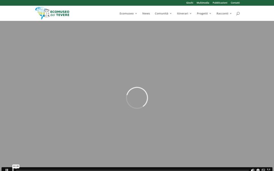Expand the Itinerari menu chevron
This screenshot has height=171, width=274.
[x=191, y=13]
